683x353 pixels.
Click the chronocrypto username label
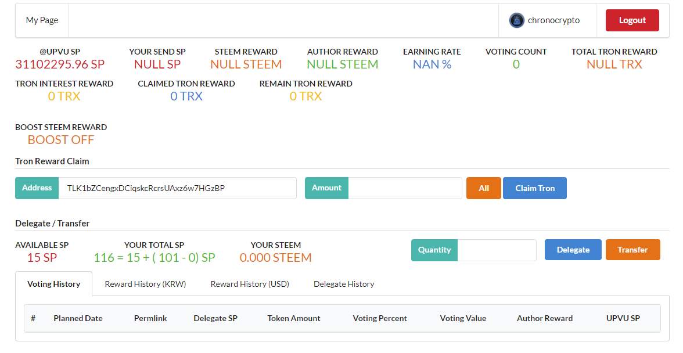553,20
